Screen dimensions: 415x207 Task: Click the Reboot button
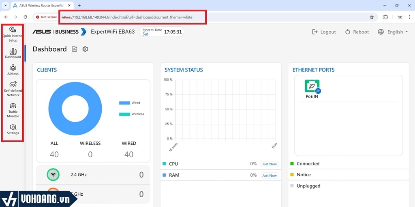click(357, 32)
